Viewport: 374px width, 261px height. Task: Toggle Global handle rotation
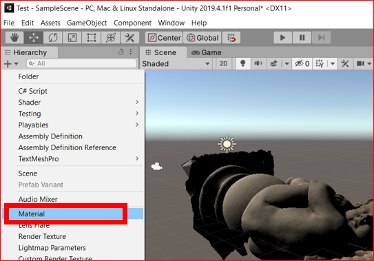(202, 38)
